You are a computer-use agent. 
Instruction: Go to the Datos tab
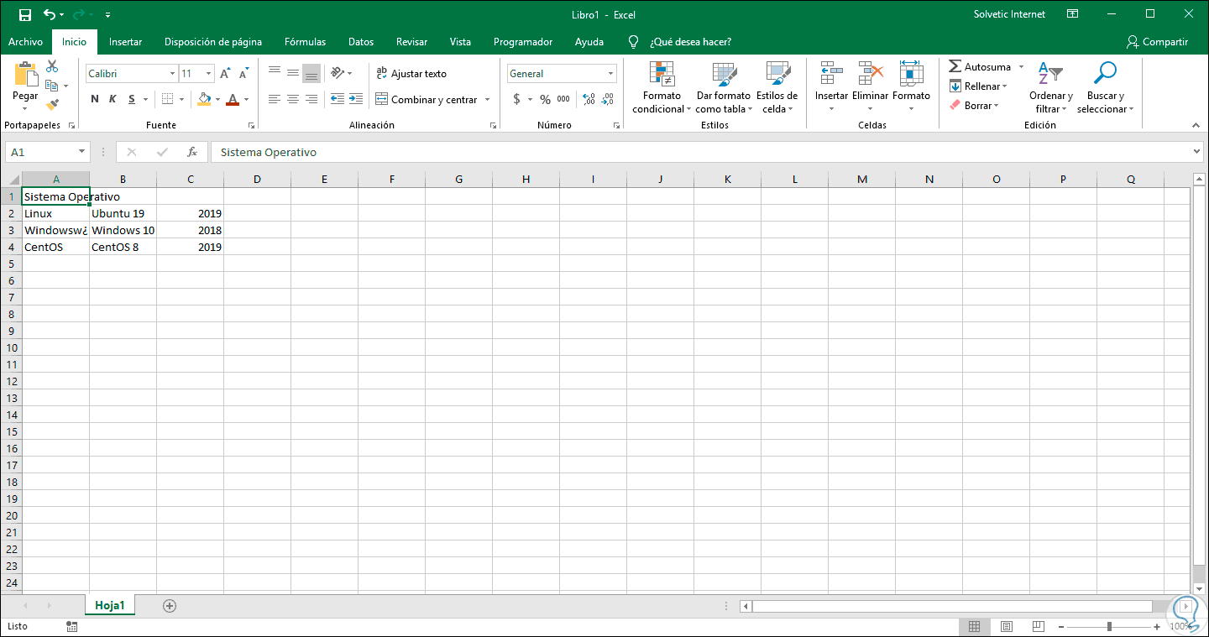[x=361, y=42]
